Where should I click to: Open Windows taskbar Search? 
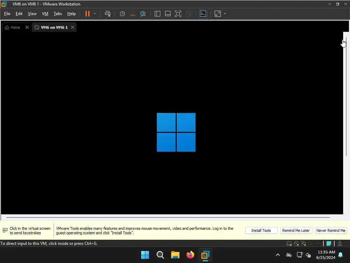160,255
